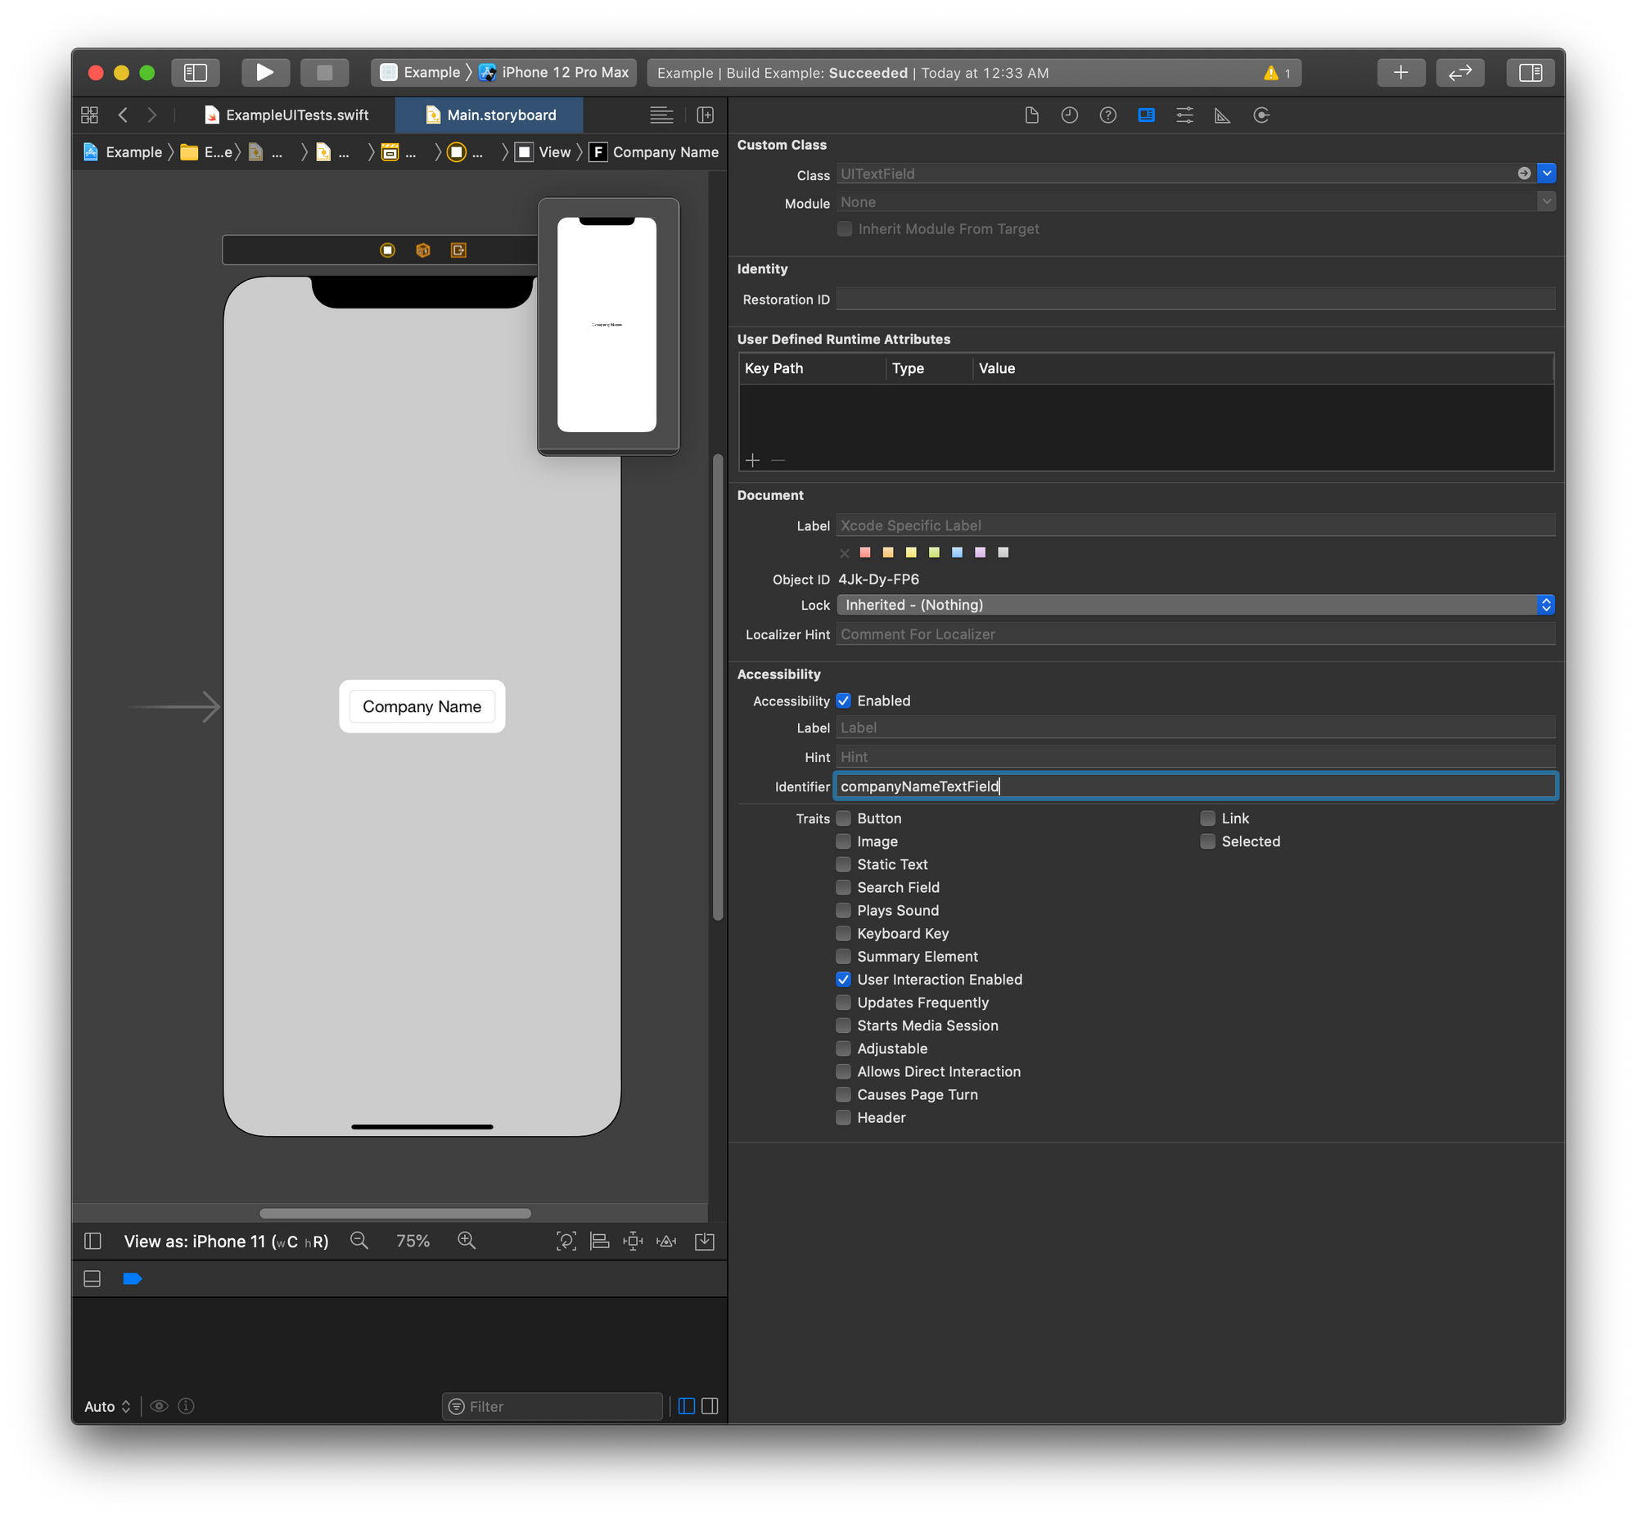This screenshot has height=1519, width=1637.
Task: Select the Exit icon in scene dock
Action: tap(458, 250)
